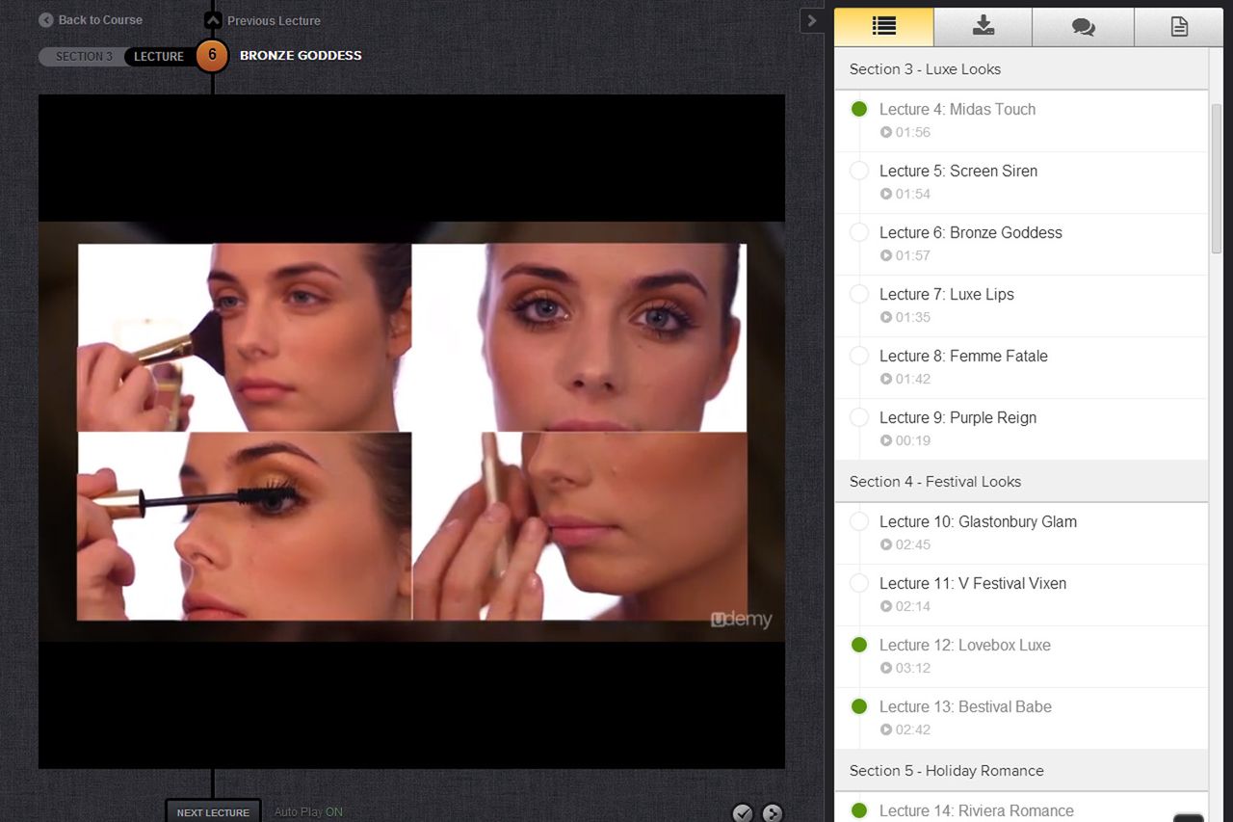This screenshot has width=1233, height=822.
Task: Click the Section 5 - Holiday Romance header
Action: coord(1021,771)
